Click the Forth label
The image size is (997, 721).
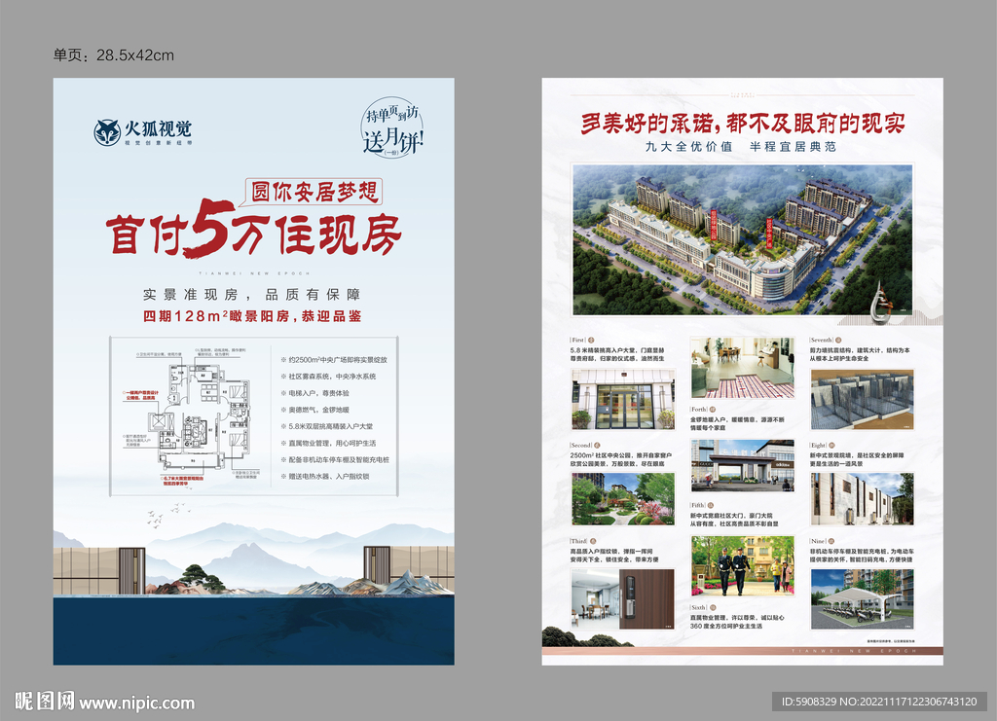point(699,410)
